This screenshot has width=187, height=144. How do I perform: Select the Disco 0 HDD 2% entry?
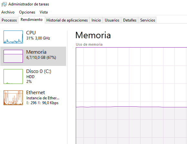click(x=33, y=76)
